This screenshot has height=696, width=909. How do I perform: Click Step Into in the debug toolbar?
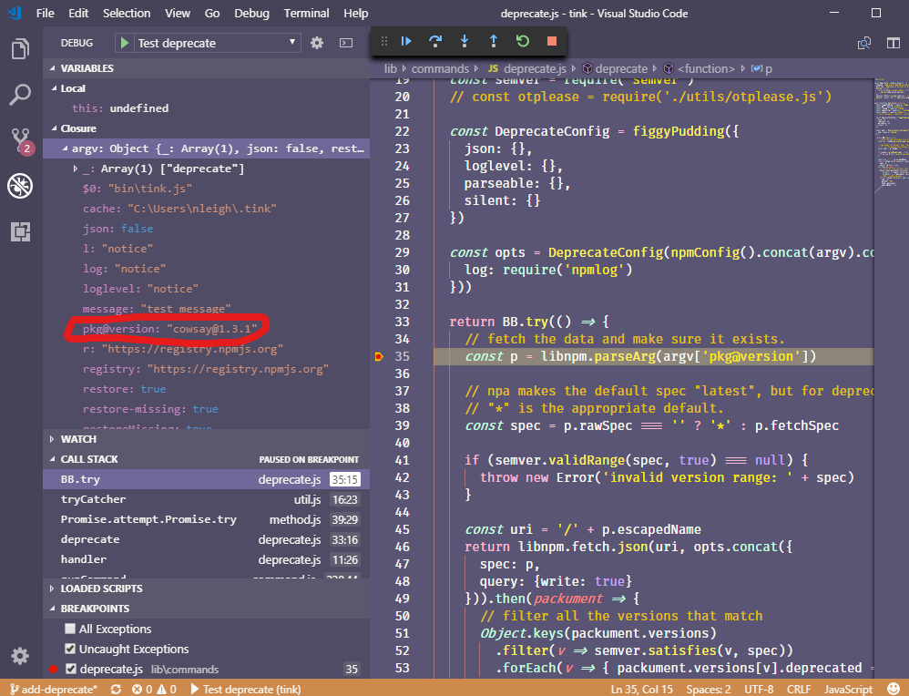pyautogui.click(x=465, y=41)
